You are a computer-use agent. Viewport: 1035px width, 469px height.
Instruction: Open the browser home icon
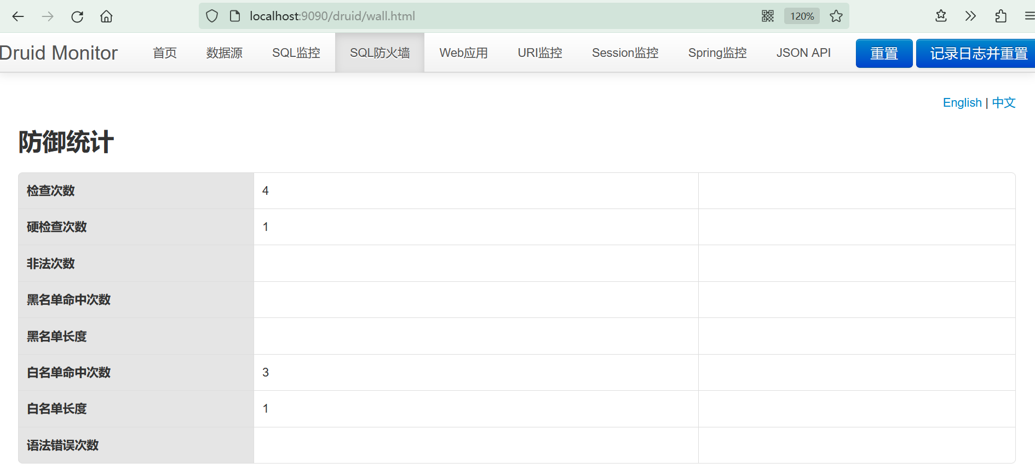(x=106, y=16)
